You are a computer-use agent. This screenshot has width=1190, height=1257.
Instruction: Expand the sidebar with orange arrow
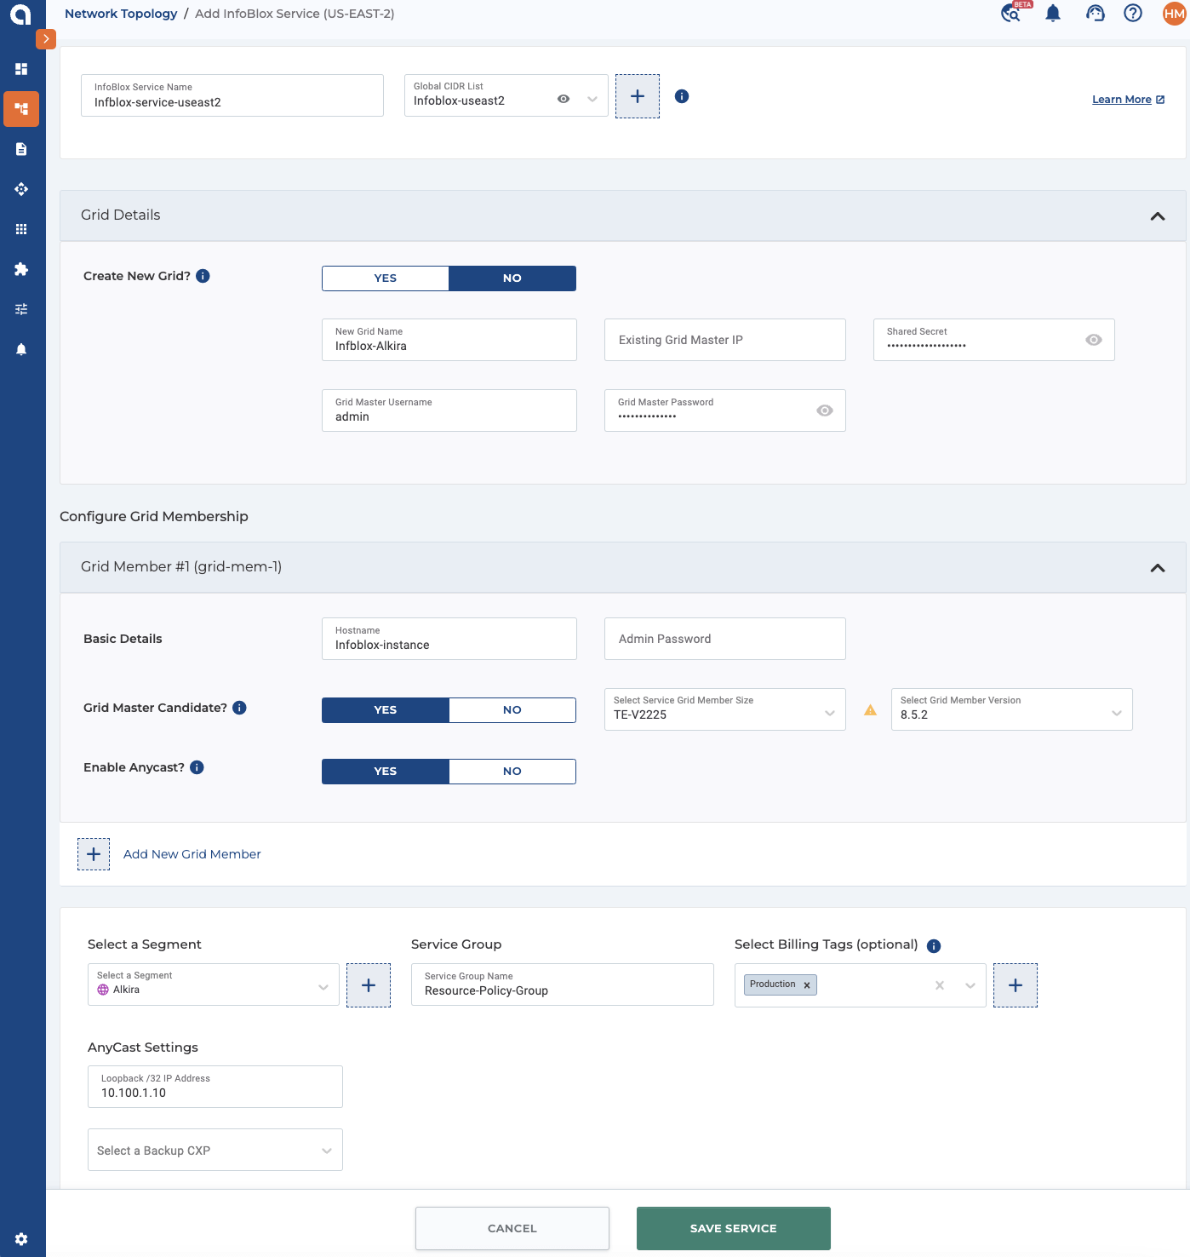point(46,39)
